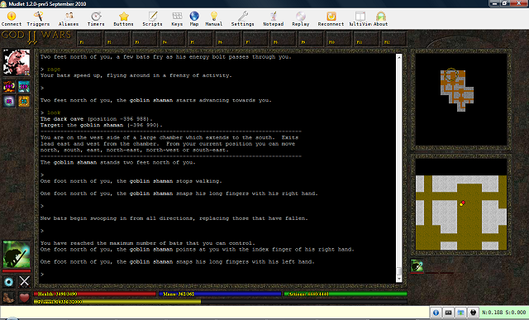Click the F1 hotkey slot button
529x320 pixels.
point(89,39)
